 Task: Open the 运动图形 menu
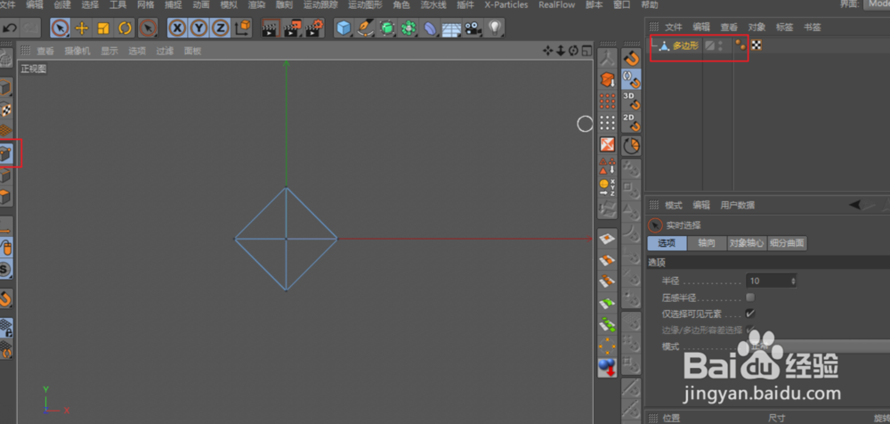click(x=365, y=5)
